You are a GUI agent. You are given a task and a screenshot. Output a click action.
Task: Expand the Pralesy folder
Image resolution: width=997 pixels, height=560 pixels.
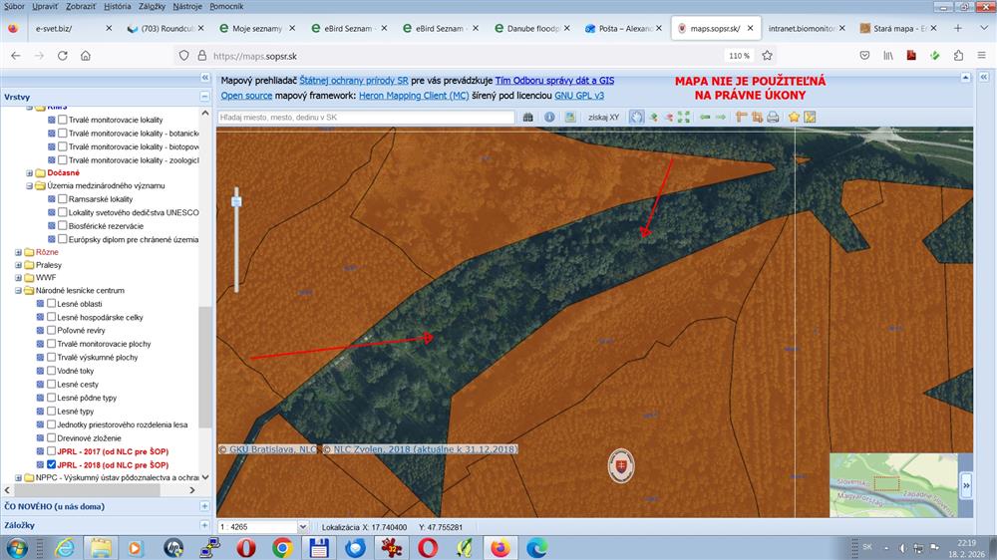[18, 265]
